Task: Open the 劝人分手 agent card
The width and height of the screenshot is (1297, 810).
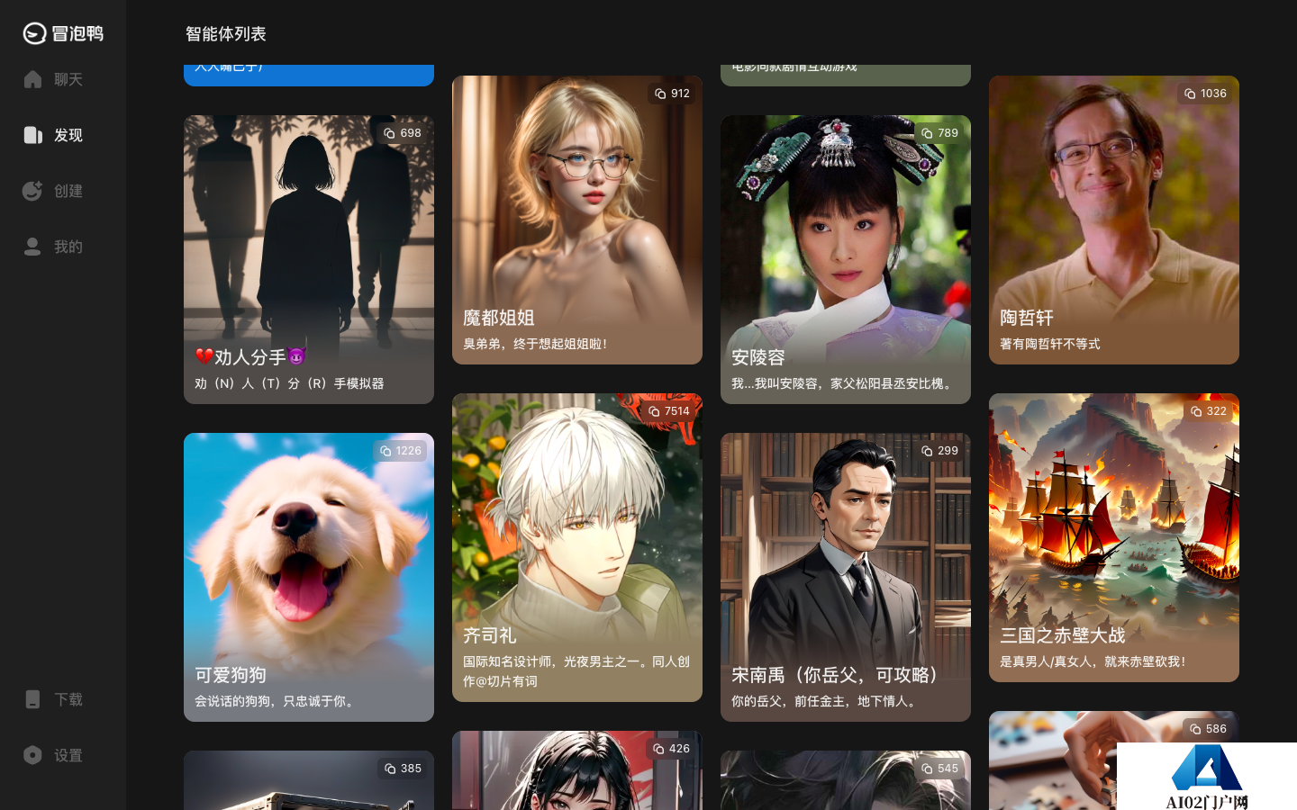Action: (309, 259)
